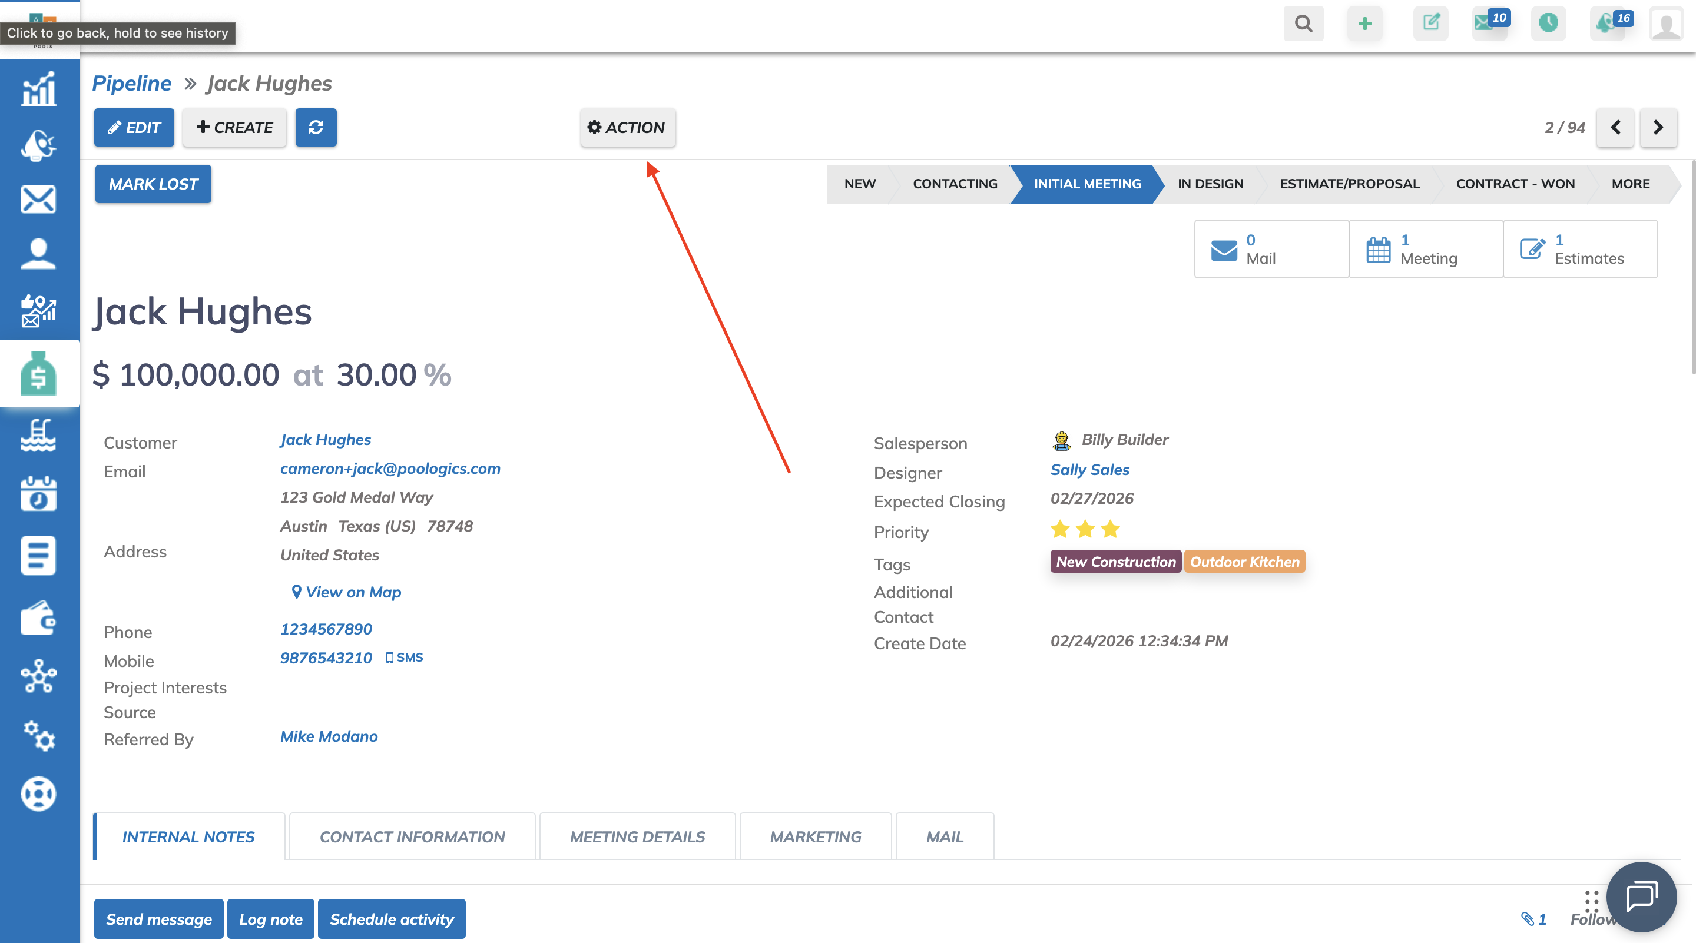Switch to the CONTACT INFORMATION tab
1696x943 pixels.
412,836
